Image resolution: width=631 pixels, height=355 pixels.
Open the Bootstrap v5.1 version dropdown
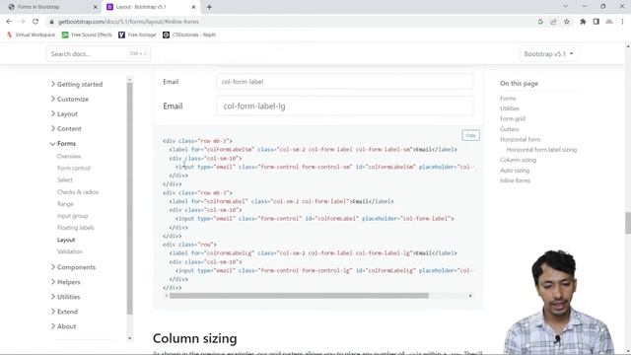(x=548, y=53)
